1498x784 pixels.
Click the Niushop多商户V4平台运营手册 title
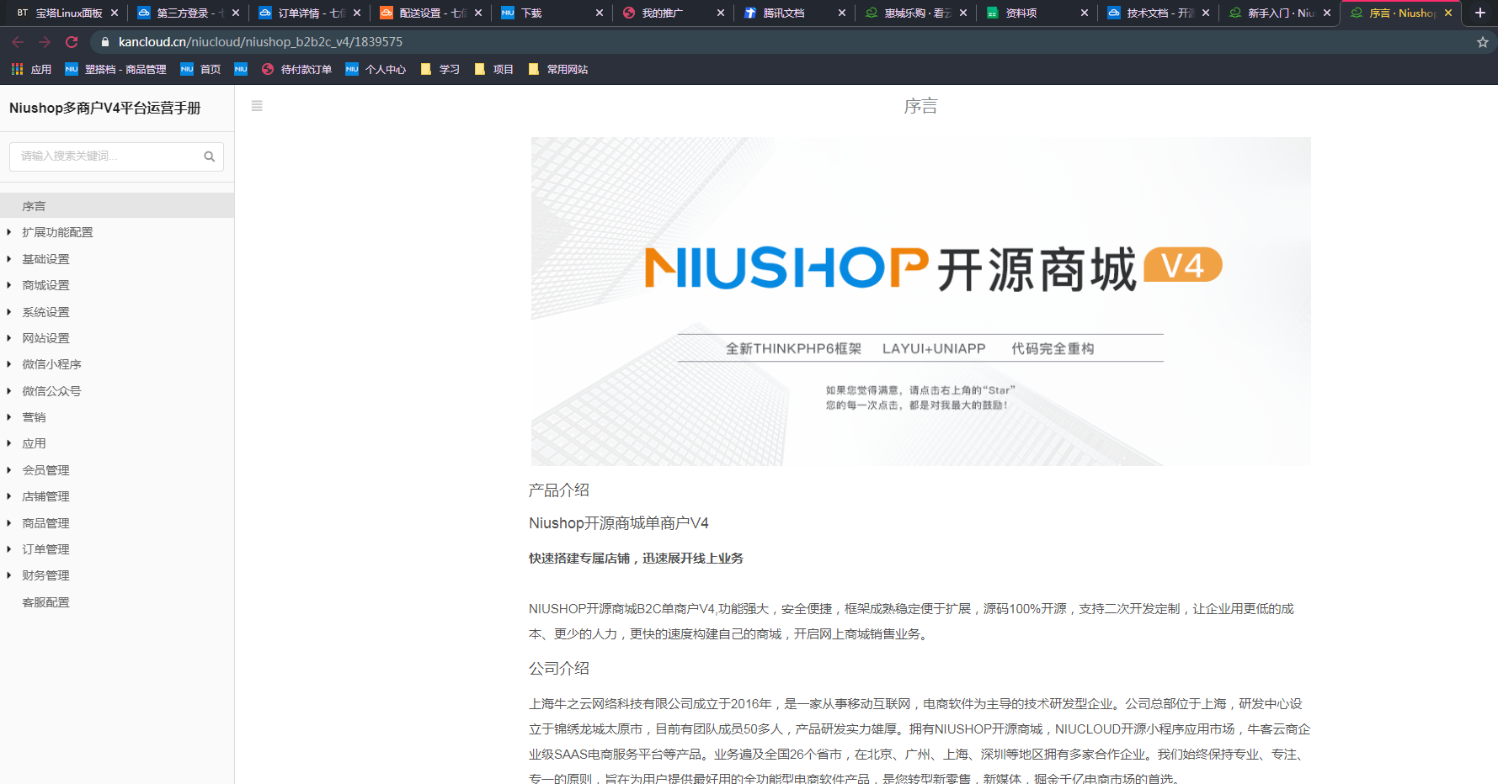105,108
